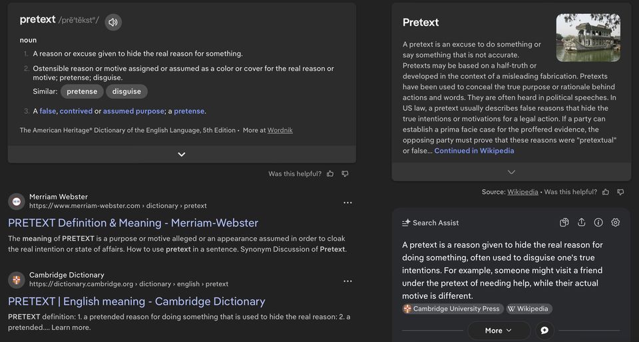
Task: Open the Wikipedia source link below card
Action: point(523,192)
